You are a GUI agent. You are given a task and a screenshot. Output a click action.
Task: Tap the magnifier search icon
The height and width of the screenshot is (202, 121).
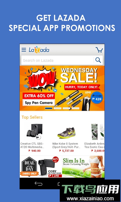coord(98,60)
